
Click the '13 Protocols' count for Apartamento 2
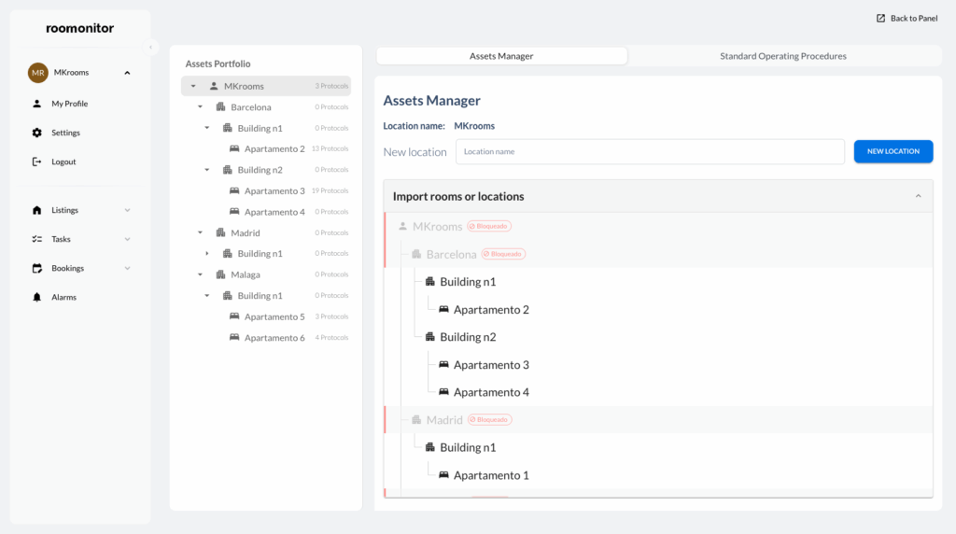pyautogui.click(x=330, y=148)
